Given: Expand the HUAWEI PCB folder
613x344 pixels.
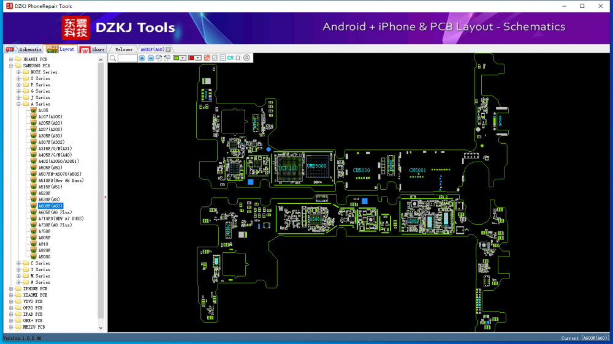Looking at the screenshot, I should click(11, 59).
